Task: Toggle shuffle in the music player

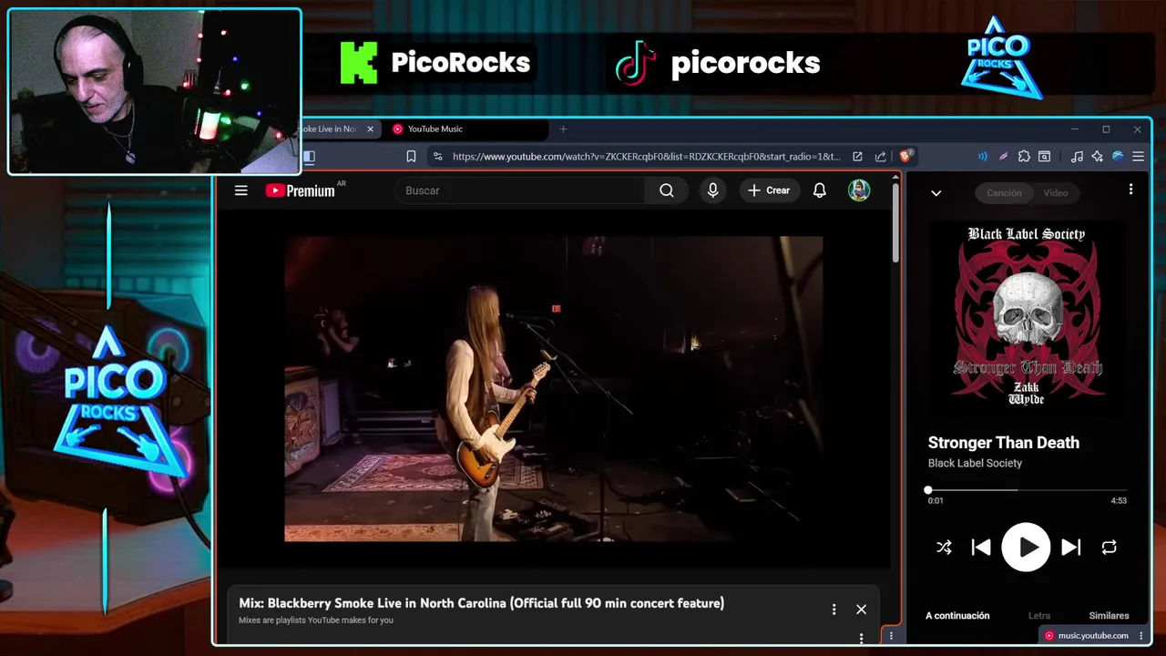Action: point(944,548)
